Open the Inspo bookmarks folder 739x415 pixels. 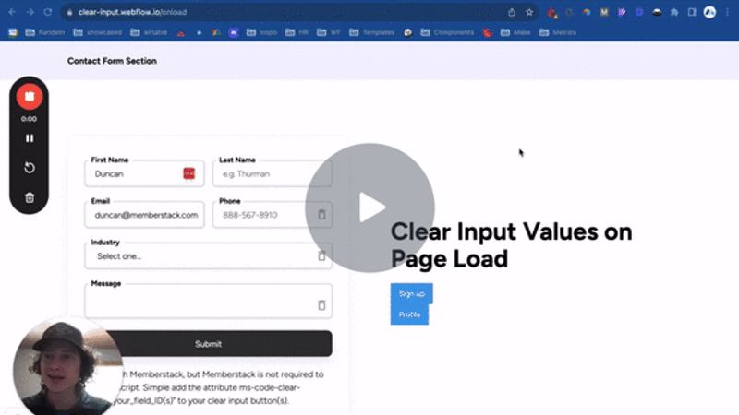tap(262, 32)
